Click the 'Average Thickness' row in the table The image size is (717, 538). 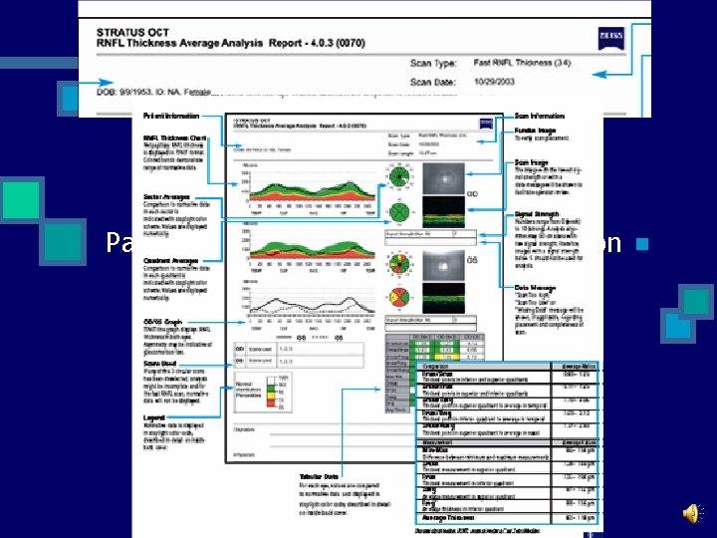click(508, 519)
